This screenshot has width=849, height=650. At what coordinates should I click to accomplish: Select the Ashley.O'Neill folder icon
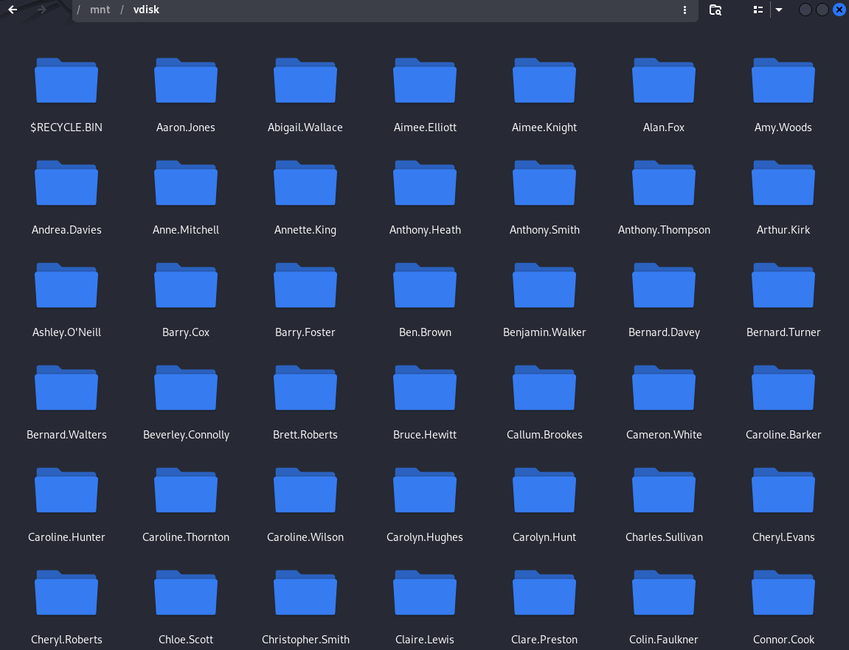(66, 285)
